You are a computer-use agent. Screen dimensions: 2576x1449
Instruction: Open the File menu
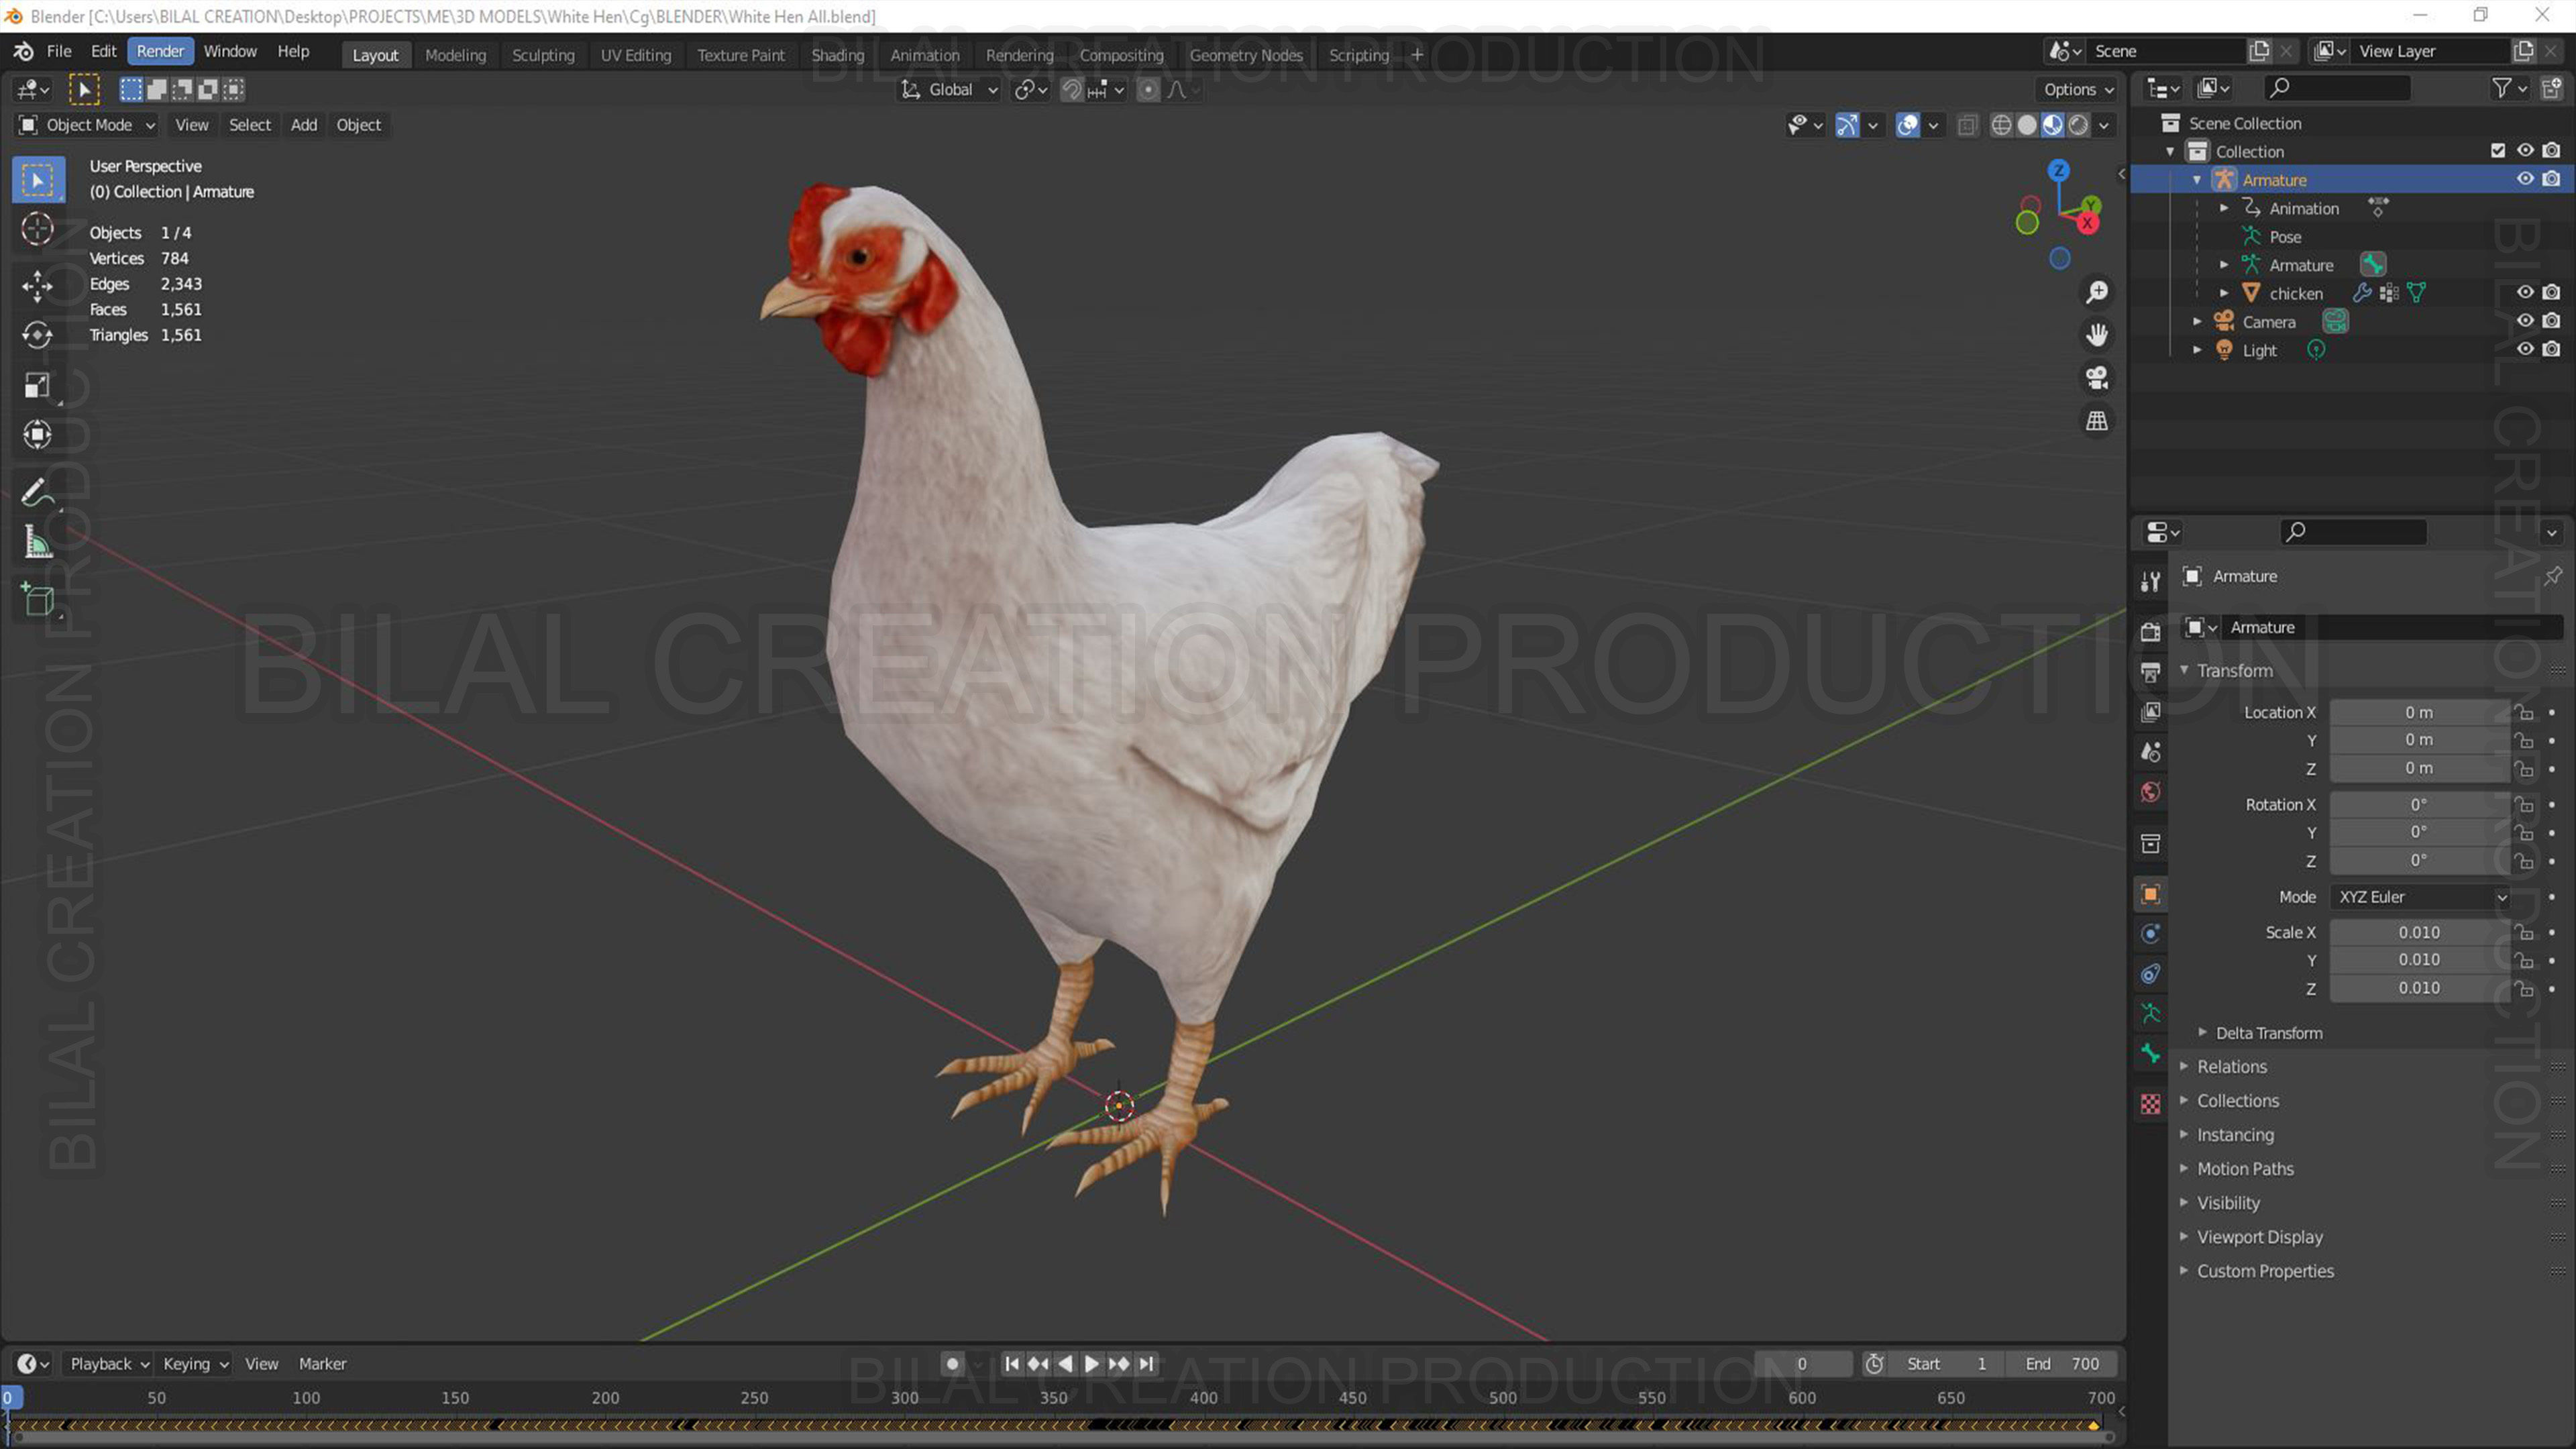click(59, 51)
